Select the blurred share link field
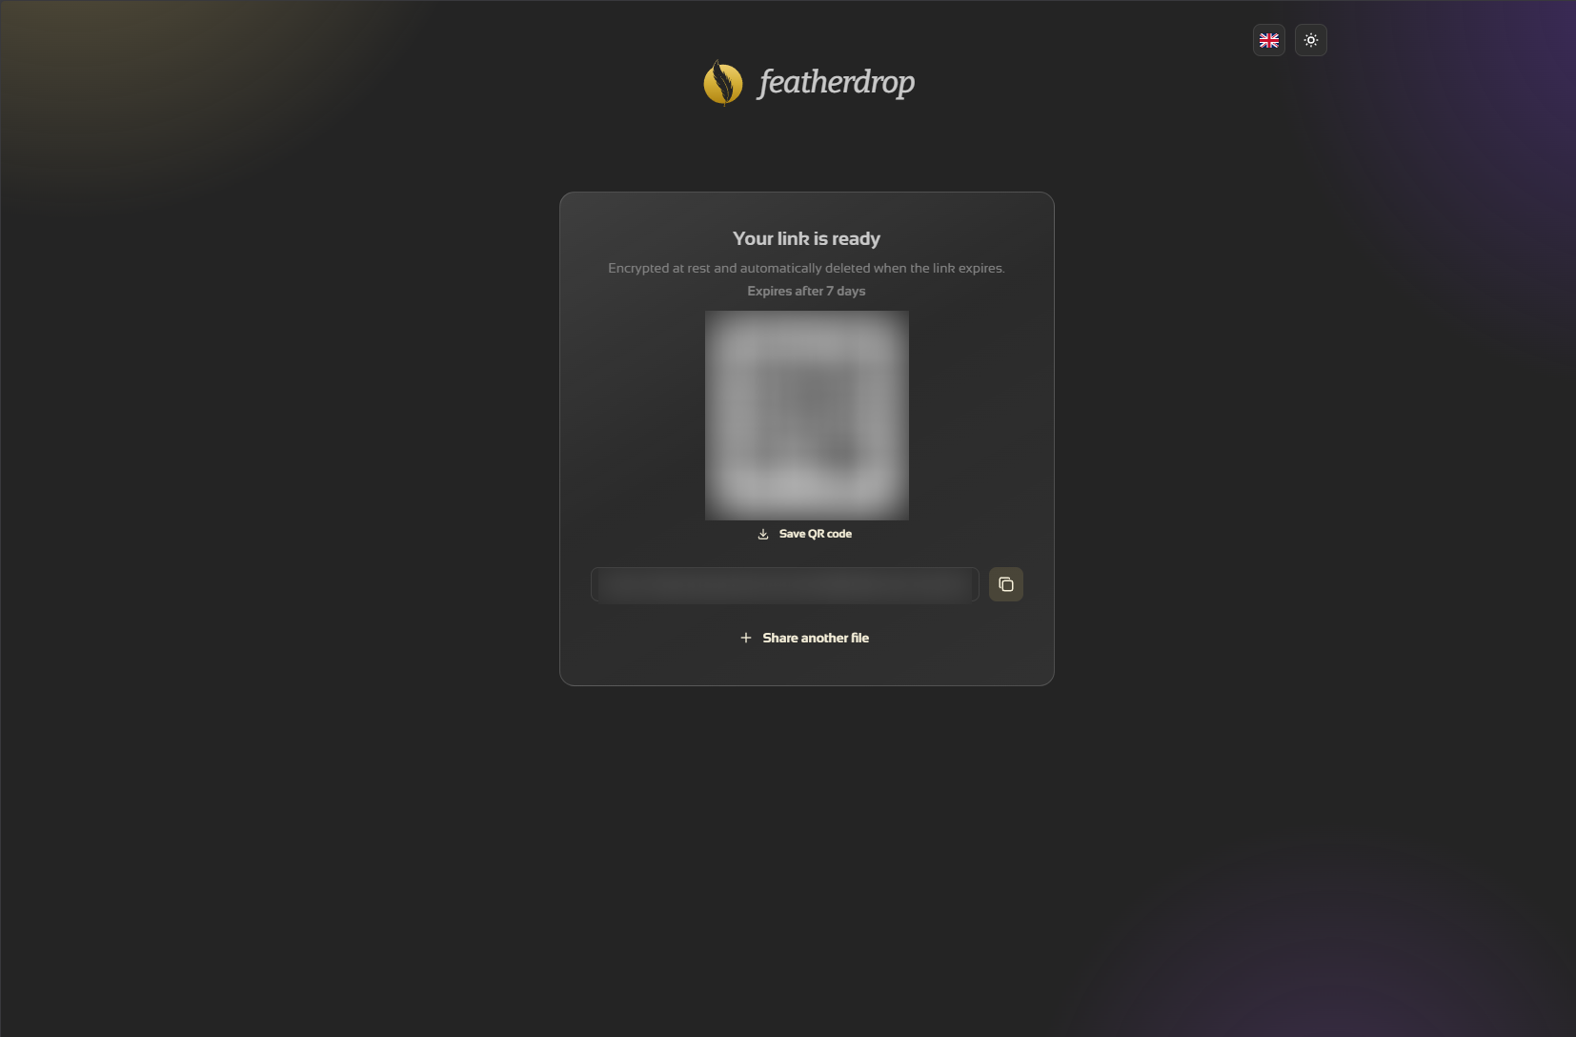1576x1037 pixels. click(785, 584)
